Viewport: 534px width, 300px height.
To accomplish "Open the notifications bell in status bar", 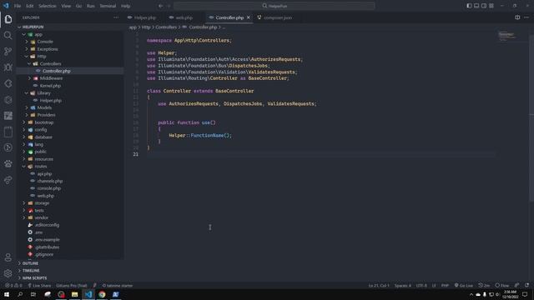I will tap(526, 285).
